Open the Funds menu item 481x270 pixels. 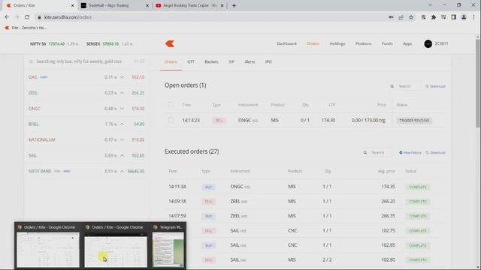point(387,43)
